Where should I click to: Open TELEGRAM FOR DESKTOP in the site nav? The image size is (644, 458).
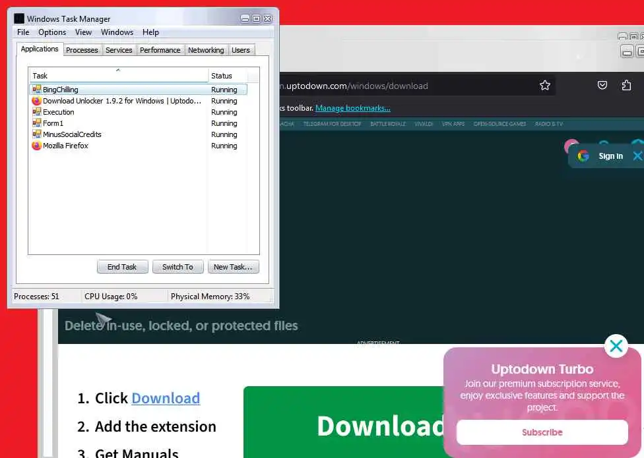[332, 124]
